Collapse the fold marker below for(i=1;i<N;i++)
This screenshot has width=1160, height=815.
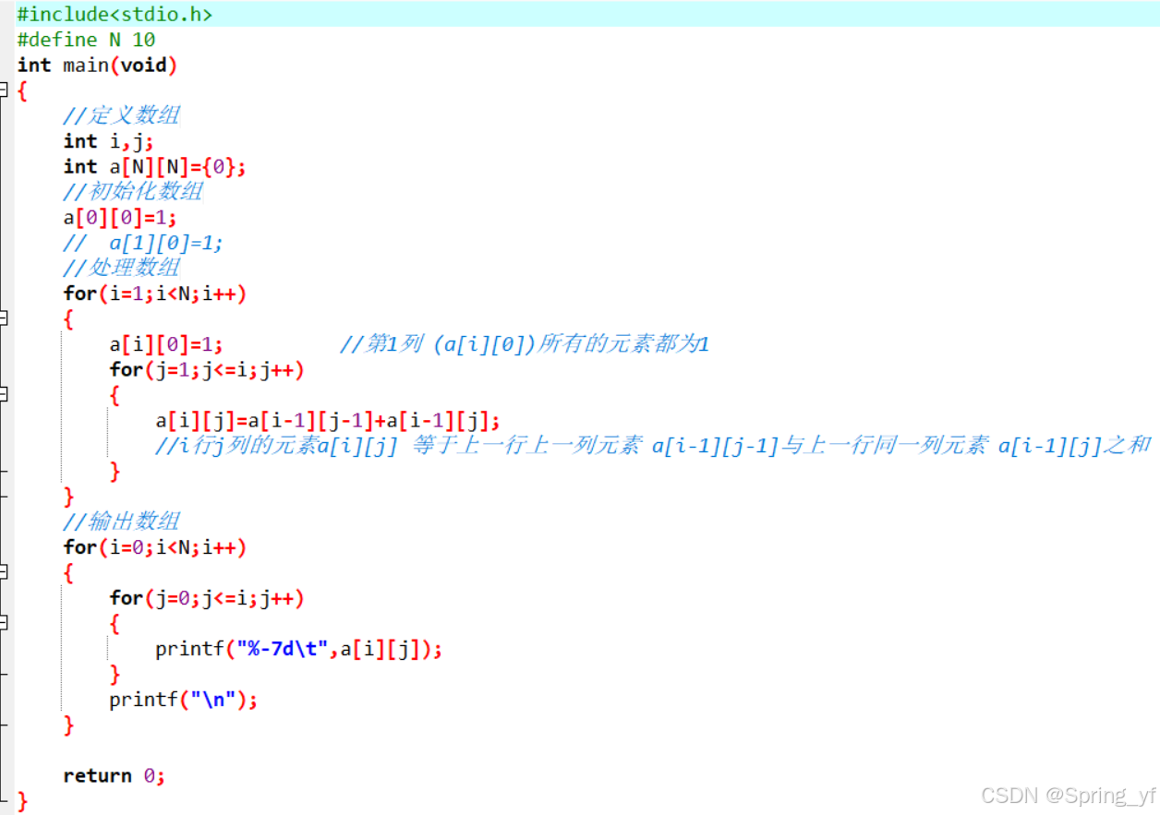[3, 318]
